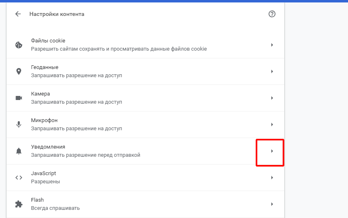Click the JavaScript code brackets icon
Screen dimensions: 348x218
tap(19, 178)
